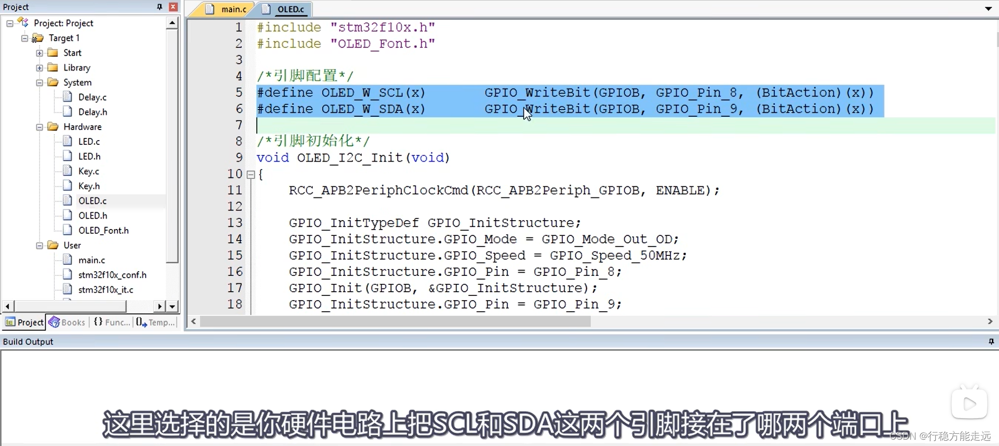Click the project tree horizontal scrollbar thumb
Screen dimensions: 999x446
[70, 306]
